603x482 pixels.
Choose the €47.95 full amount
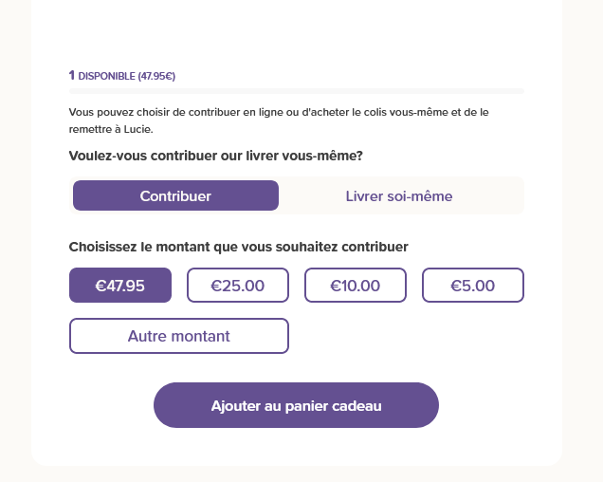(x=120, y=286)
